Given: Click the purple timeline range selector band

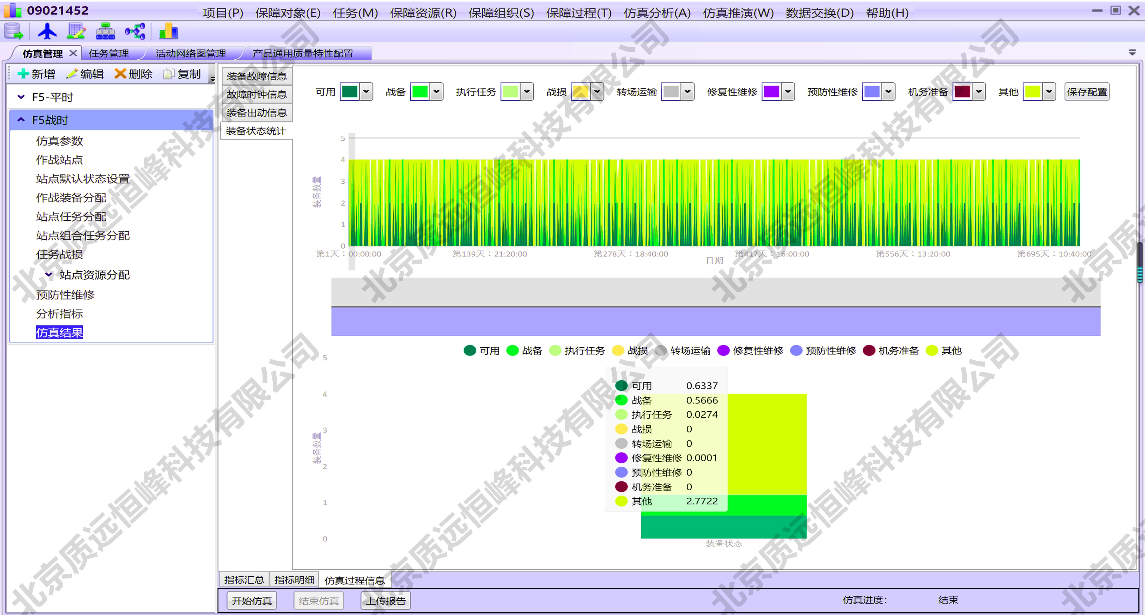Looking at the screenshot, I should 716,321.
